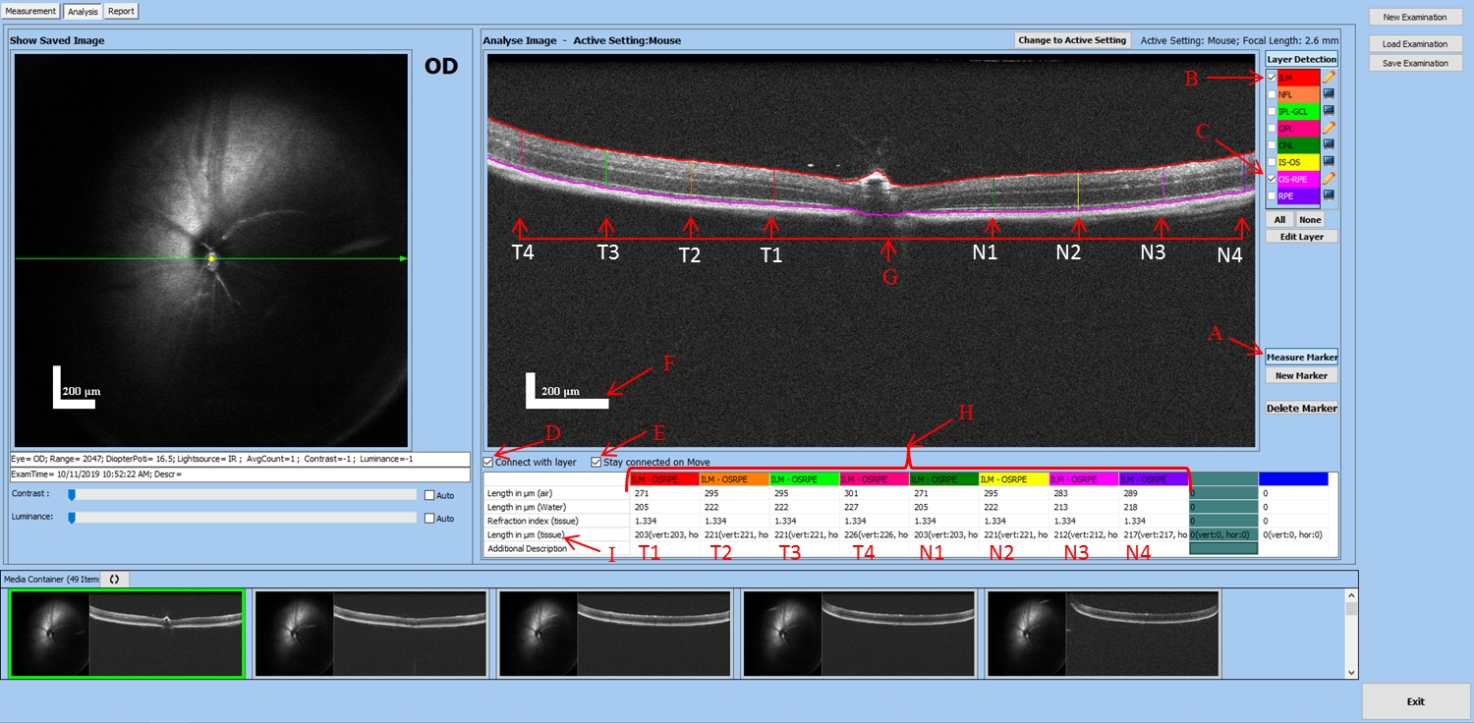This screenshot has height=723, width=1474.
Task: Enable Auto checkbox for Contrast
Action: 428,495
